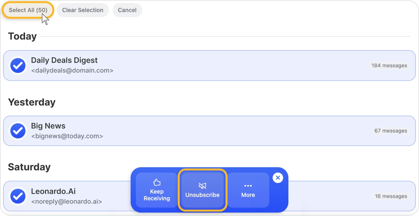Click the checkmark icon beside Leonardo.Ai

[x=18, y=196]
